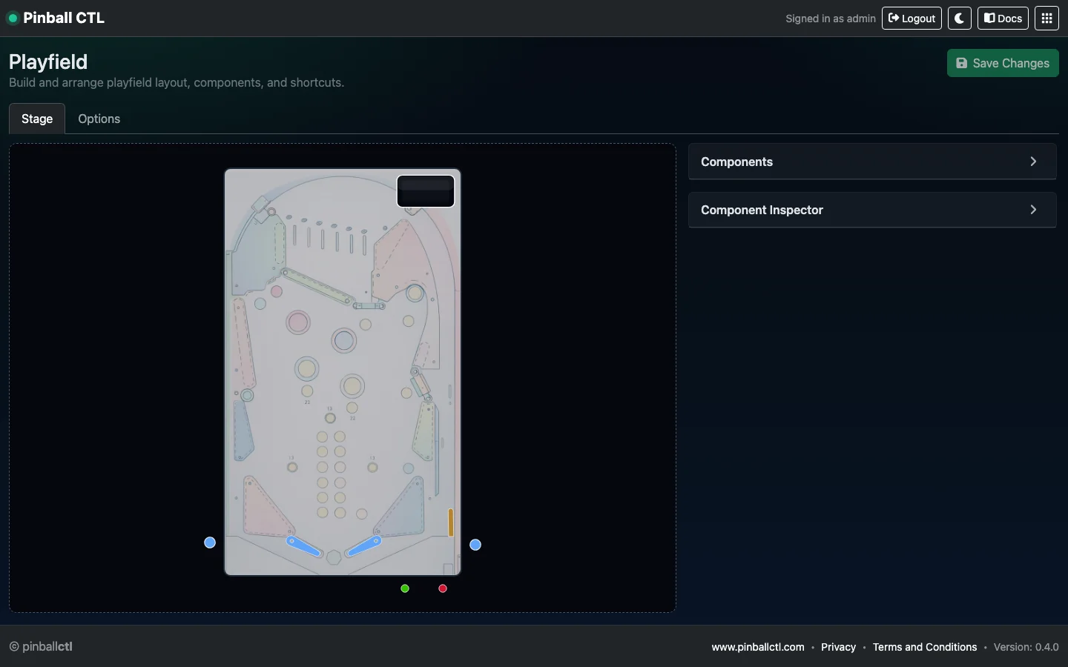Select the Stage tab

36,119
